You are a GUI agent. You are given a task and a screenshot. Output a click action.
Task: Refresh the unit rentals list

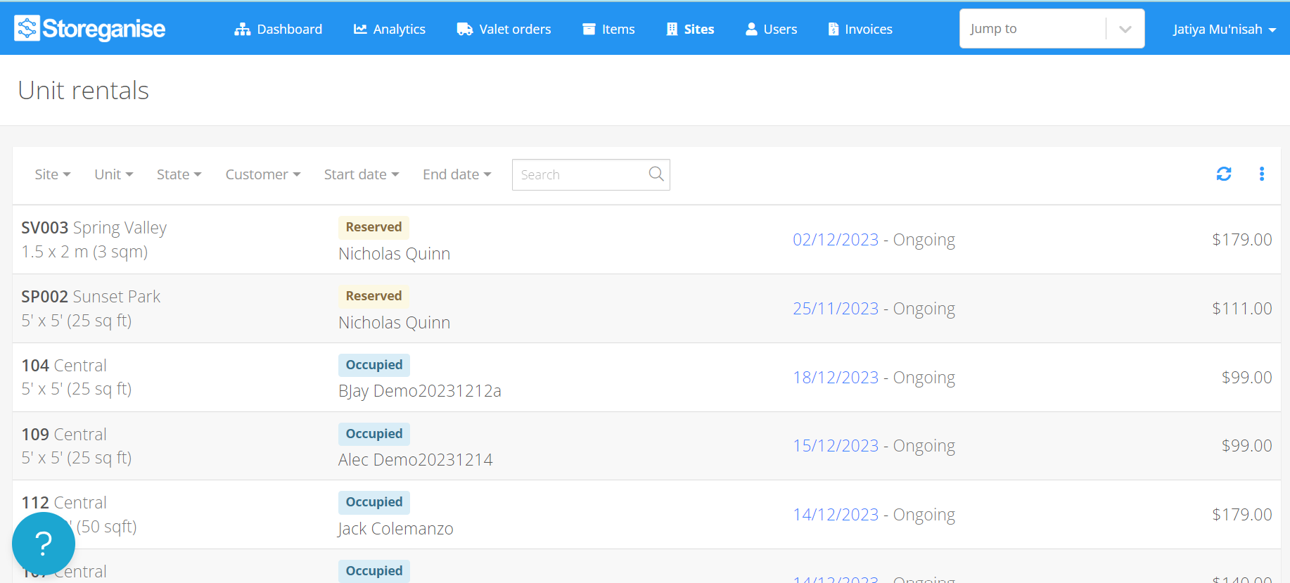coord(1224,174)
